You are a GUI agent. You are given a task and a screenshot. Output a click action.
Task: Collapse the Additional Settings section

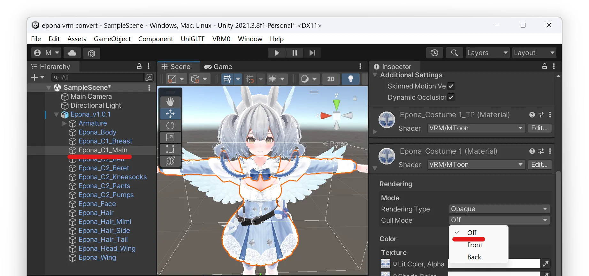375,75
